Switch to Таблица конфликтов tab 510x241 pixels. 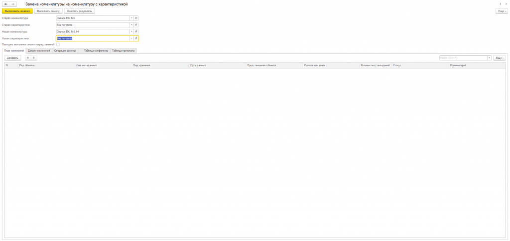[96, 51]
